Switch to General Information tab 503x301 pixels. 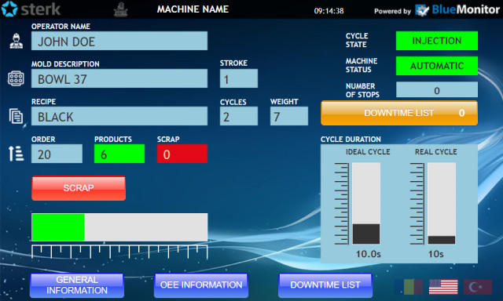[x=77, y=285]
